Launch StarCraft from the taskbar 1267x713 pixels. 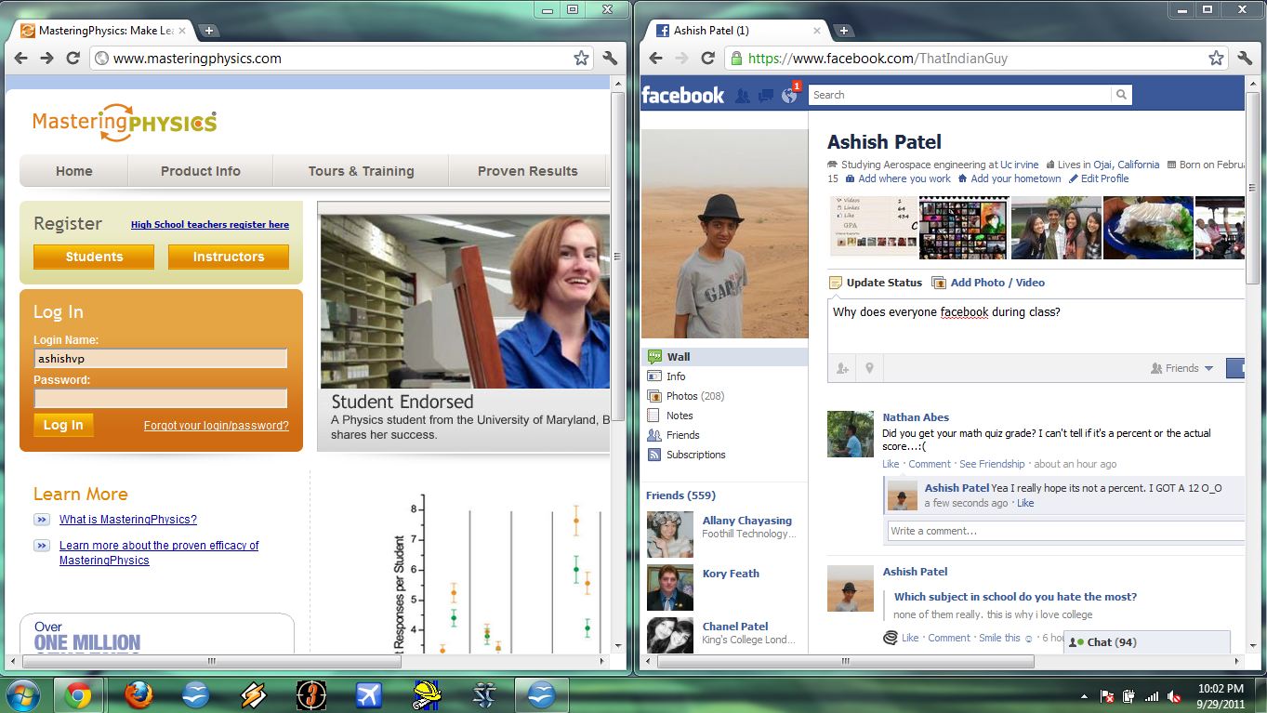pos(484,694)
